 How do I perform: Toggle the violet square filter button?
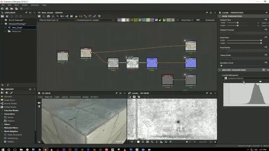[152, 20]
